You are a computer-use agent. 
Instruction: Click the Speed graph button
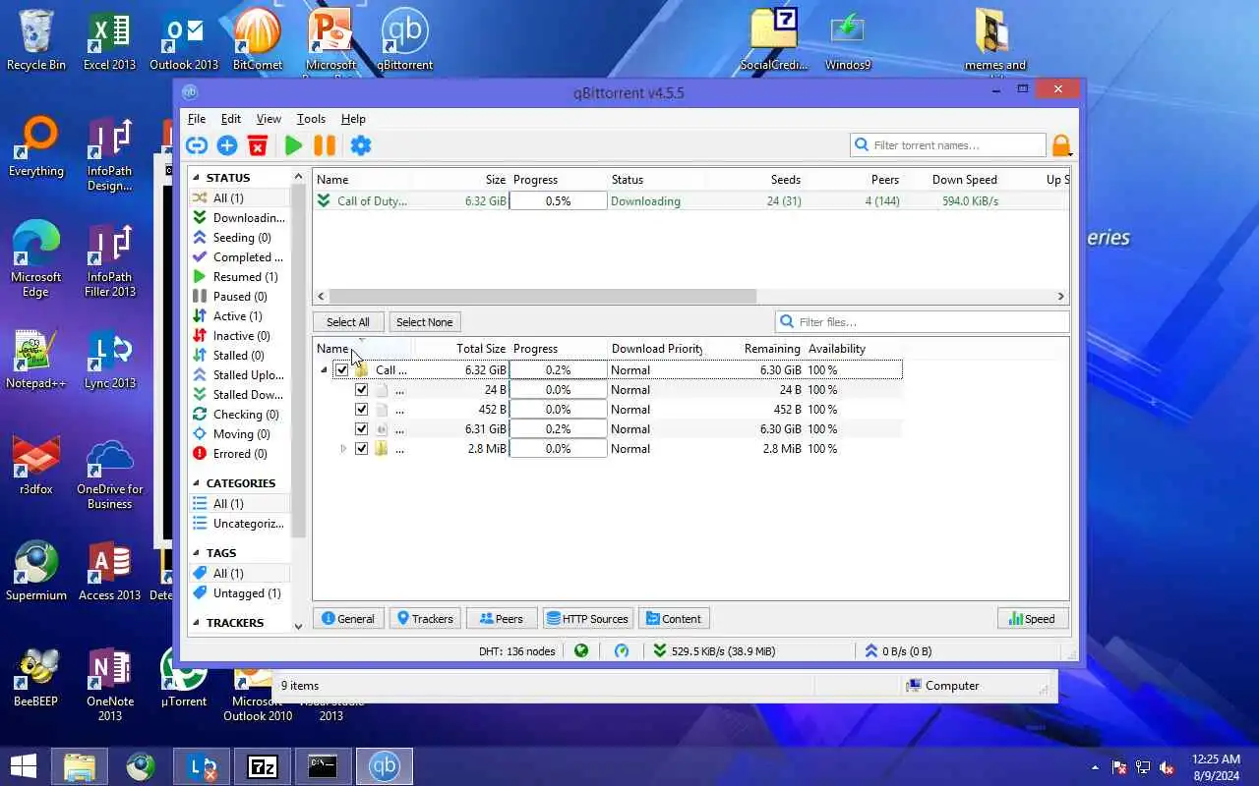point(1032,619)
